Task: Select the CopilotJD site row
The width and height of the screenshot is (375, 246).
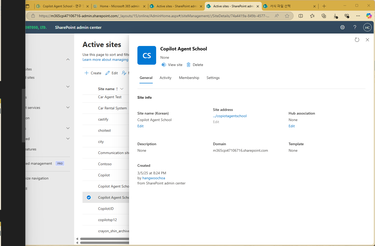Action: [106, 209]
